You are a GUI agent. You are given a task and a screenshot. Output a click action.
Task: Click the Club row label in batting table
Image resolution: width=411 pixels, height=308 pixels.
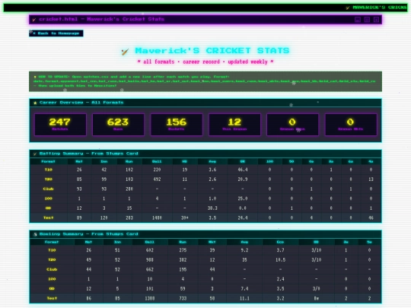tap(49, 189)
